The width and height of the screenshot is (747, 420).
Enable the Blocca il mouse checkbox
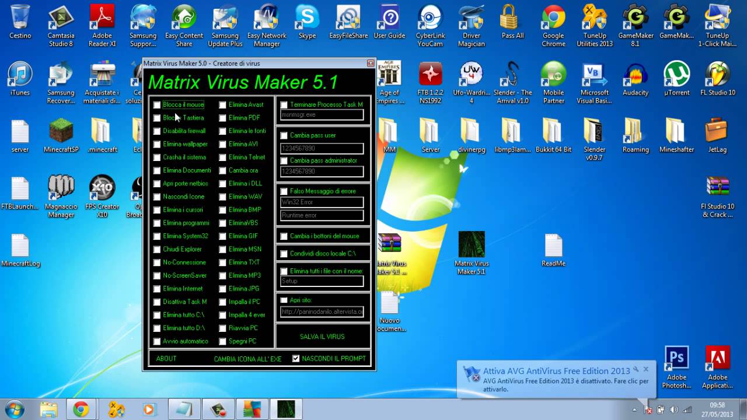(x=157, y=105)
